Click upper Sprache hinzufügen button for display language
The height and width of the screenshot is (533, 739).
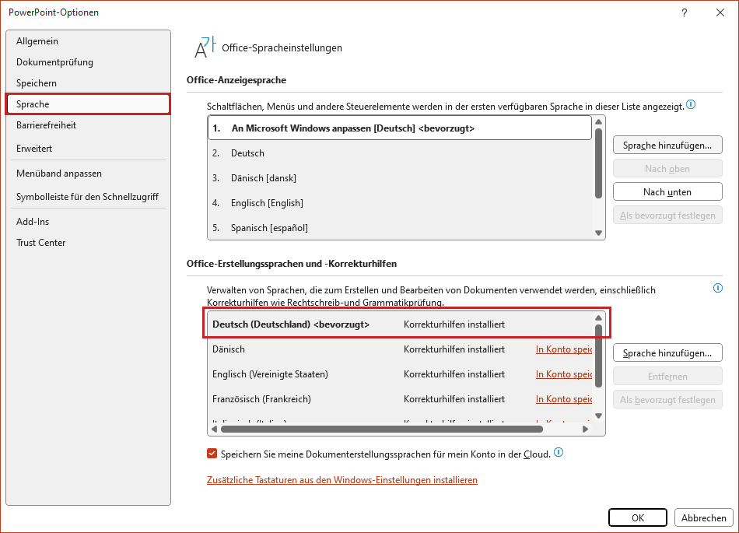click(x=667, y=146)
